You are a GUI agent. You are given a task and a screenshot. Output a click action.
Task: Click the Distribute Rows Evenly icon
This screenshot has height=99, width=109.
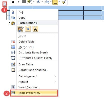pyautogui.click(x=13, y=52)
